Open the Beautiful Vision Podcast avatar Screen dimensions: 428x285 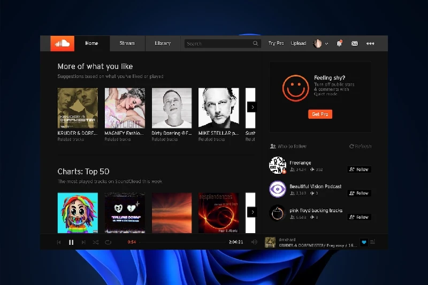278,189
